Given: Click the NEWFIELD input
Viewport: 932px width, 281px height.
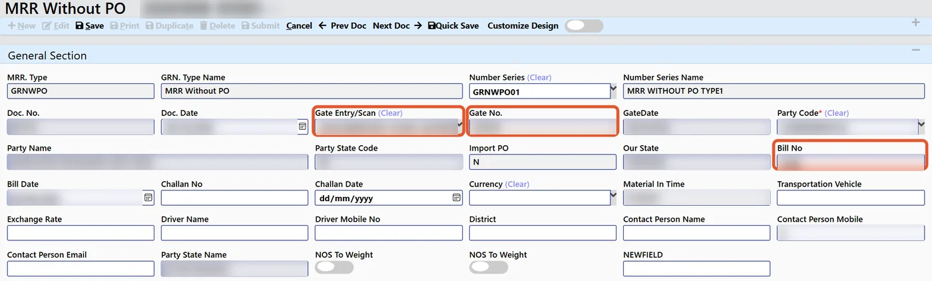Looking at the screenshot, I should pos(696,268).
